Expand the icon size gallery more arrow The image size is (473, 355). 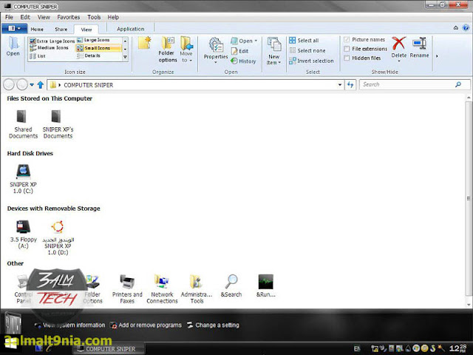(125, 57)
